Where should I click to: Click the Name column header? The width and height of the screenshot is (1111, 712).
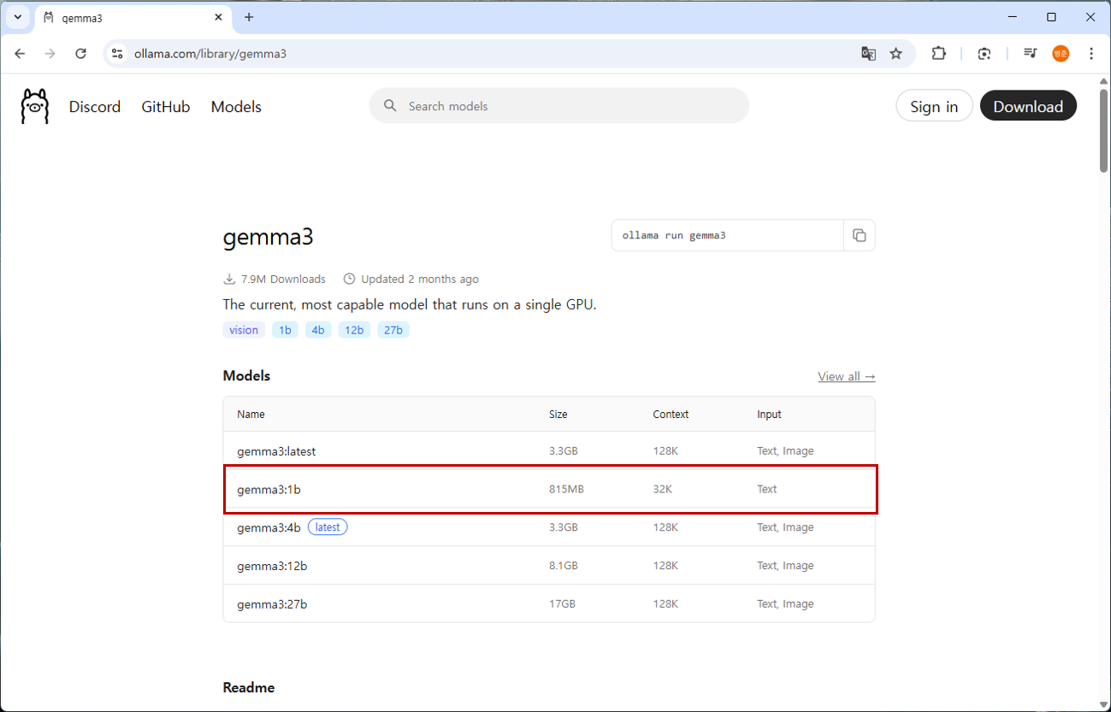(x=251, y=415)
